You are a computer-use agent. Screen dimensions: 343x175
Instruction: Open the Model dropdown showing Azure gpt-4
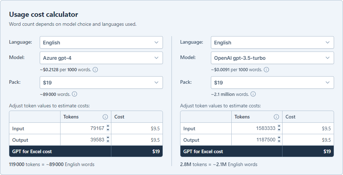101,58
